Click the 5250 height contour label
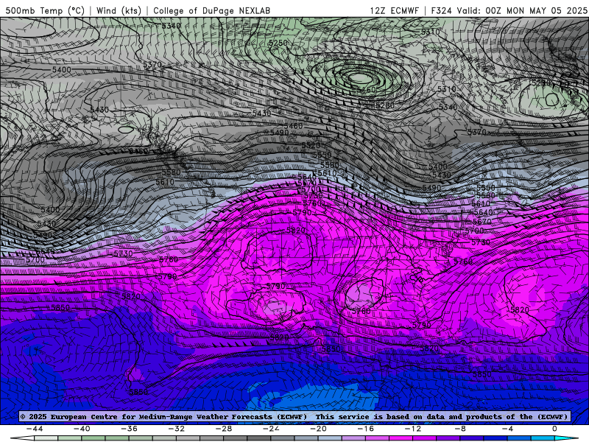 [x=278, y=43]
